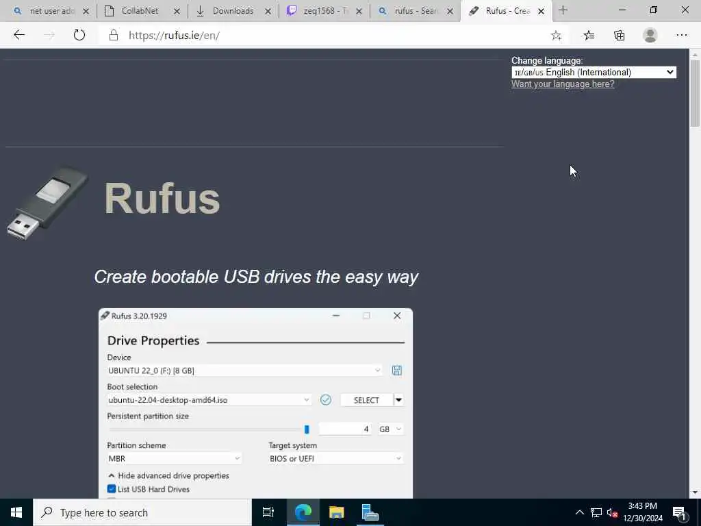This screenshot has height=526, width=701.
Task: Close the zeq1568 Twitch tab
Action: pos(359,11)
